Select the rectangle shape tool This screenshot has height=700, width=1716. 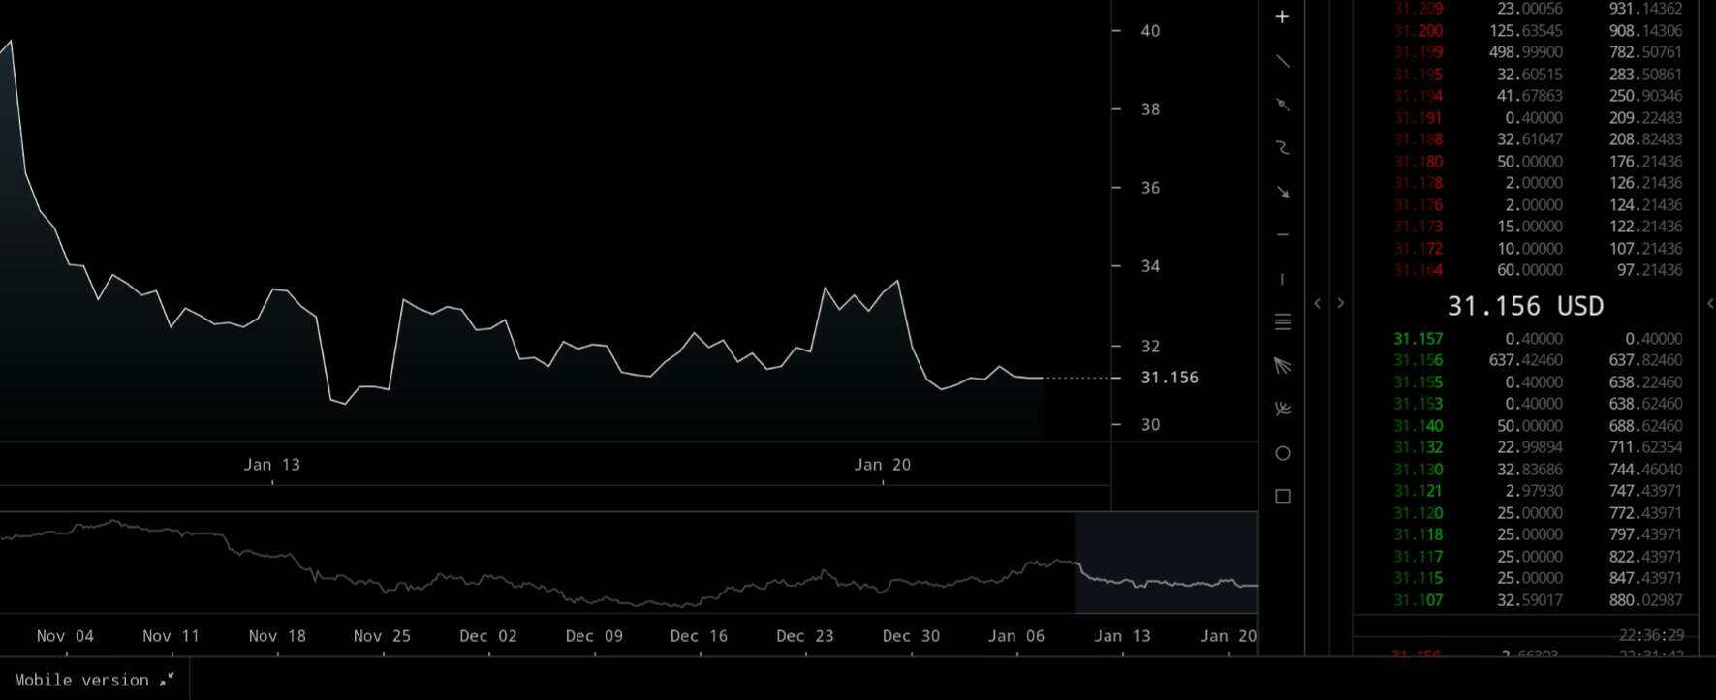tap(1282, 497)
